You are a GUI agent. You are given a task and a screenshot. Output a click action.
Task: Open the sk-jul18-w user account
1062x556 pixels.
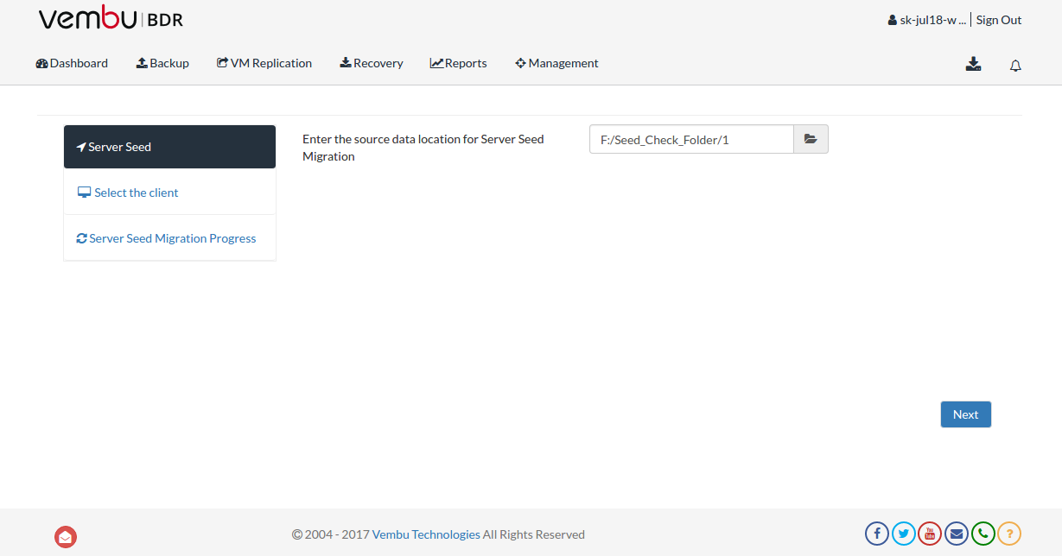pos(926,20)
